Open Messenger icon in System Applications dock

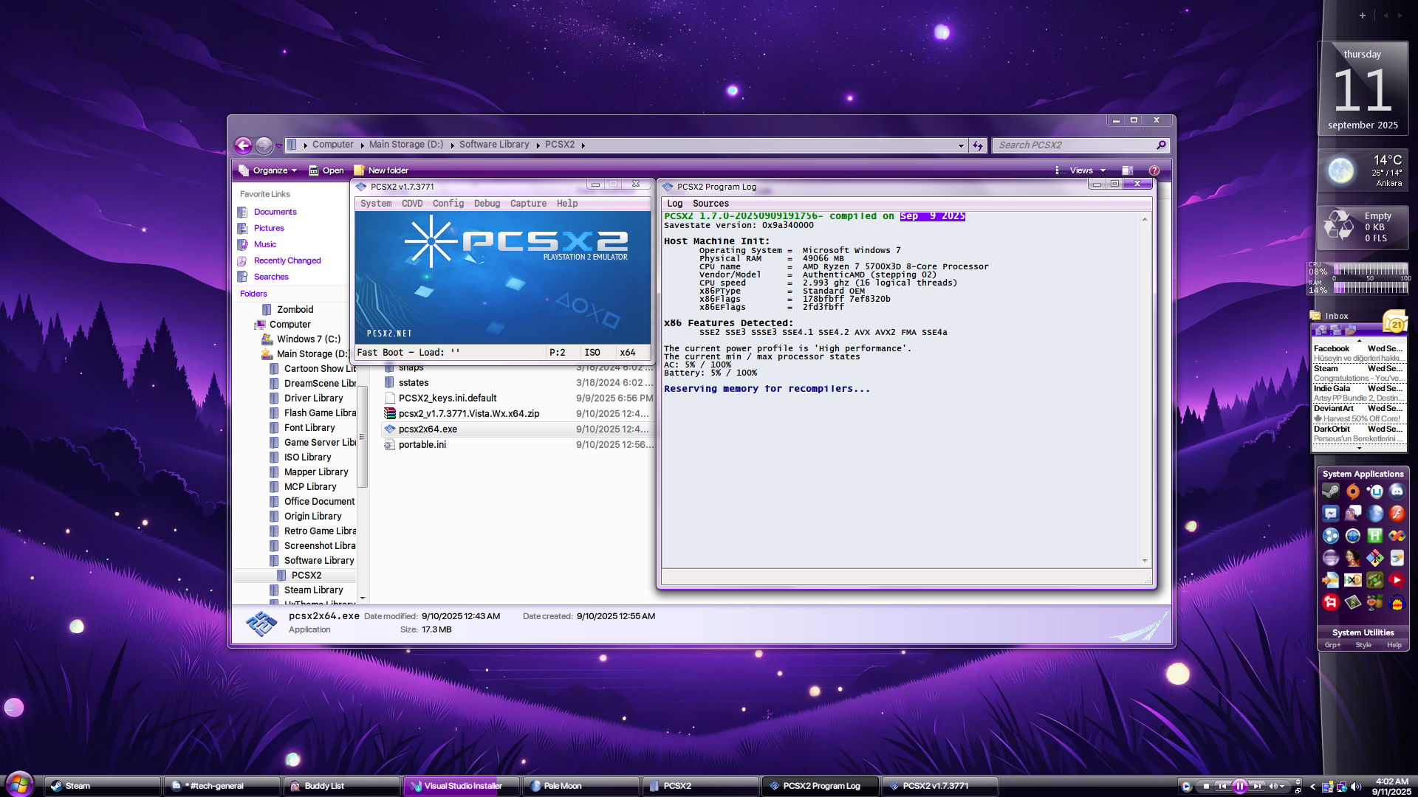pyautogui.click(x=1331, y=514)
